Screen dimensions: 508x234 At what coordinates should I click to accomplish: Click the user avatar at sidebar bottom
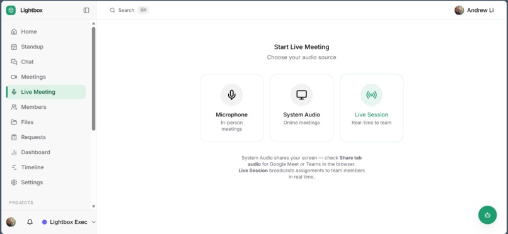[11, 222]
